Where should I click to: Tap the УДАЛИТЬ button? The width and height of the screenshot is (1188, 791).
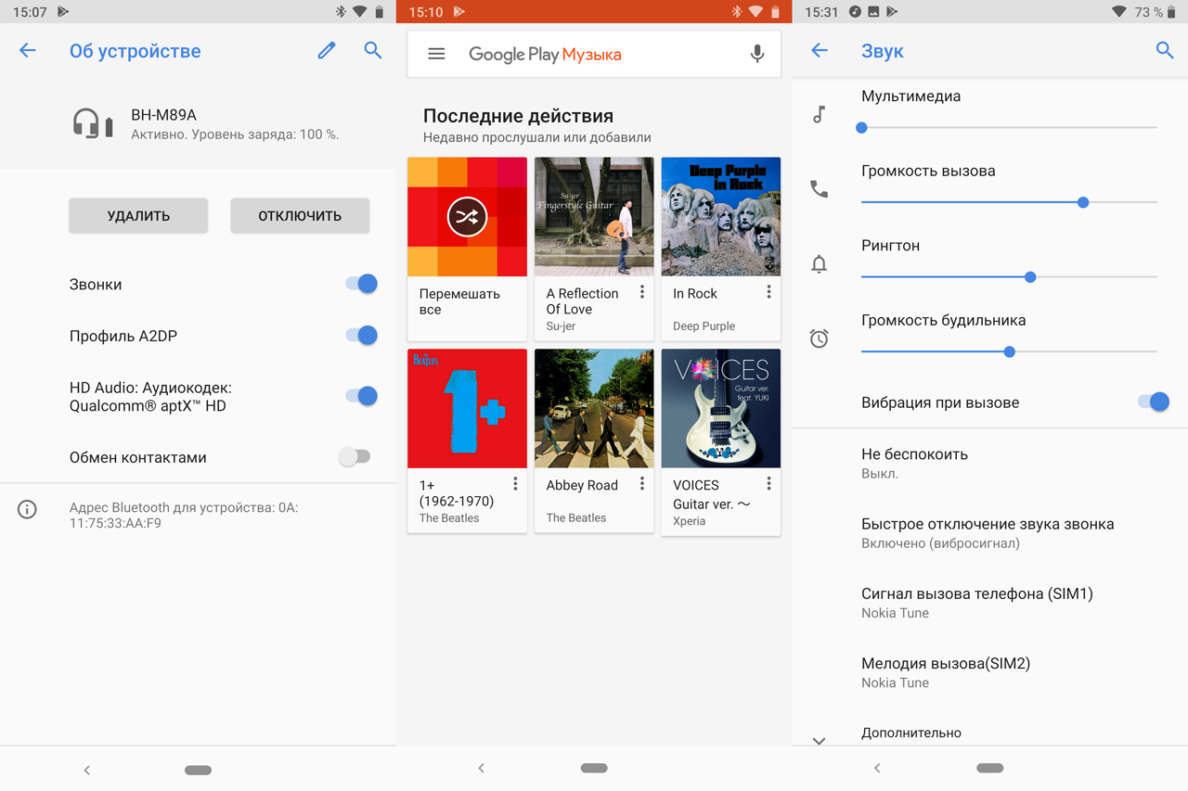point(138,215)
